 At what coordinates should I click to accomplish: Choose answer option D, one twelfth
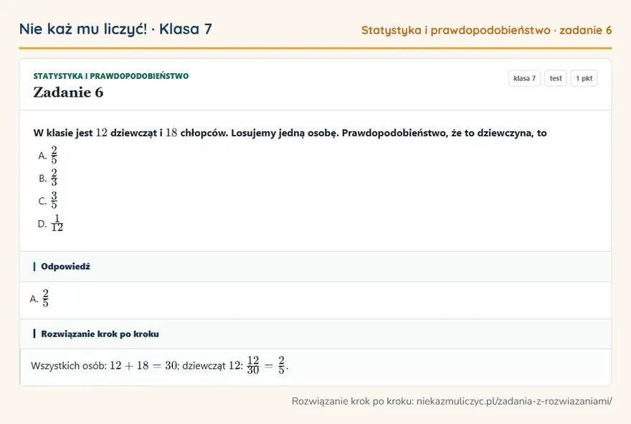point(50,223)
